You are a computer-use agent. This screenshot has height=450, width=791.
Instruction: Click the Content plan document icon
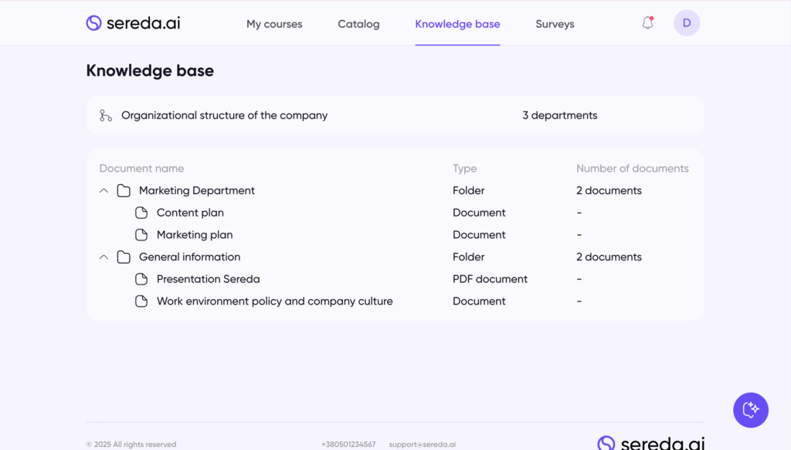tap(141, 213)
